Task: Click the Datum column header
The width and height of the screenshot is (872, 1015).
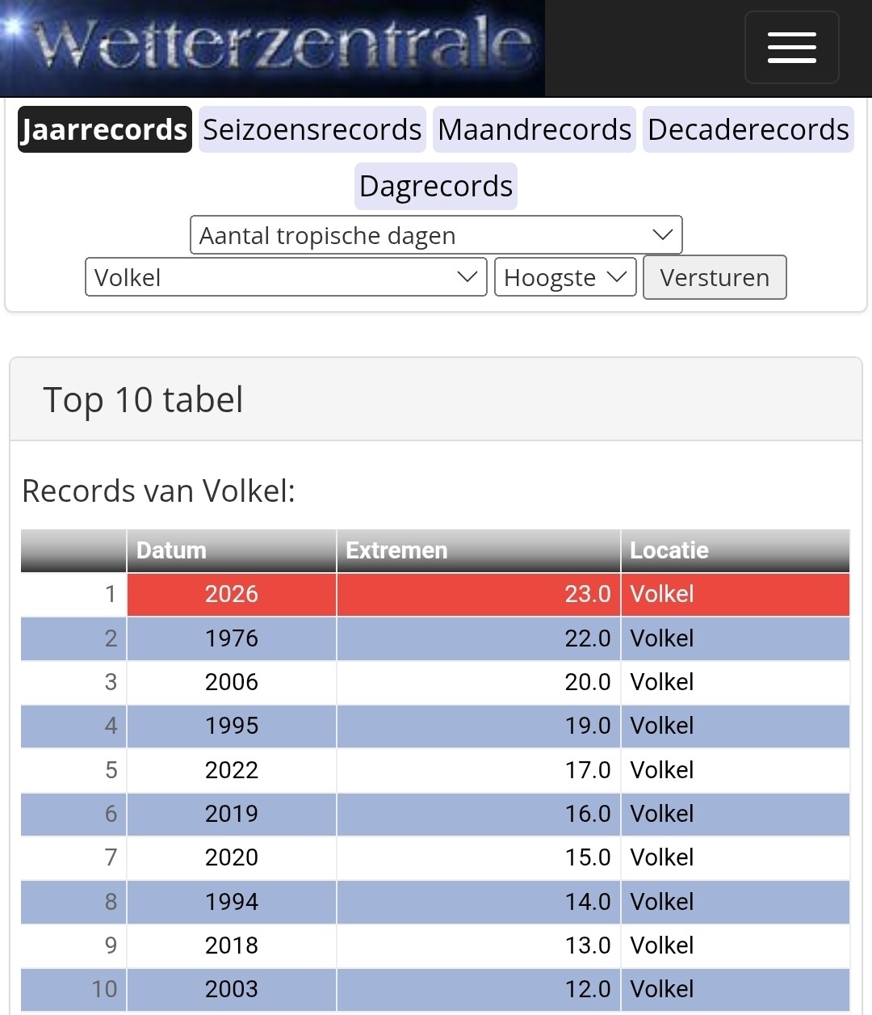Action: (x=232, y=550)
